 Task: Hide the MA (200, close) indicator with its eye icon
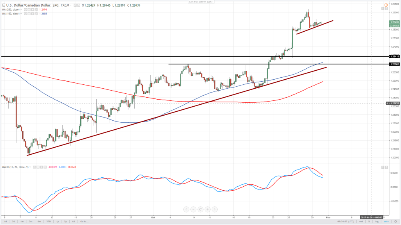tap(25, 10)
